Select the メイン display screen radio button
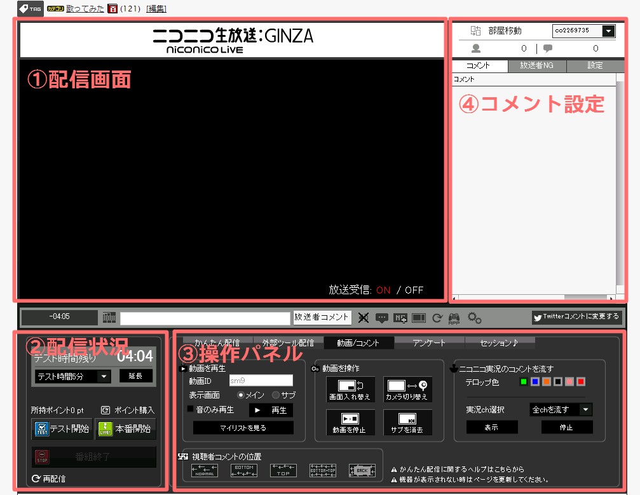640x495 pixels. point(241,395)
